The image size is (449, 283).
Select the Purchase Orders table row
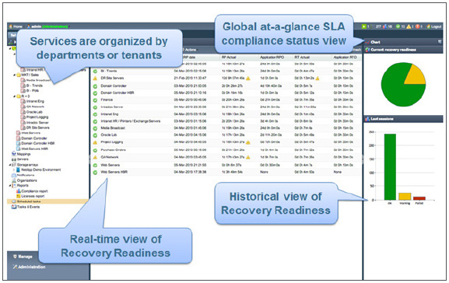click(226, 150)
